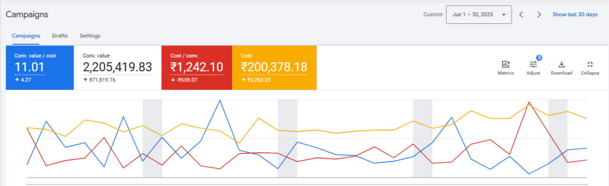Go to the next date range
The height and width of the screenshot is (186, 609).
pyautogui.click(x=539, y=14)
